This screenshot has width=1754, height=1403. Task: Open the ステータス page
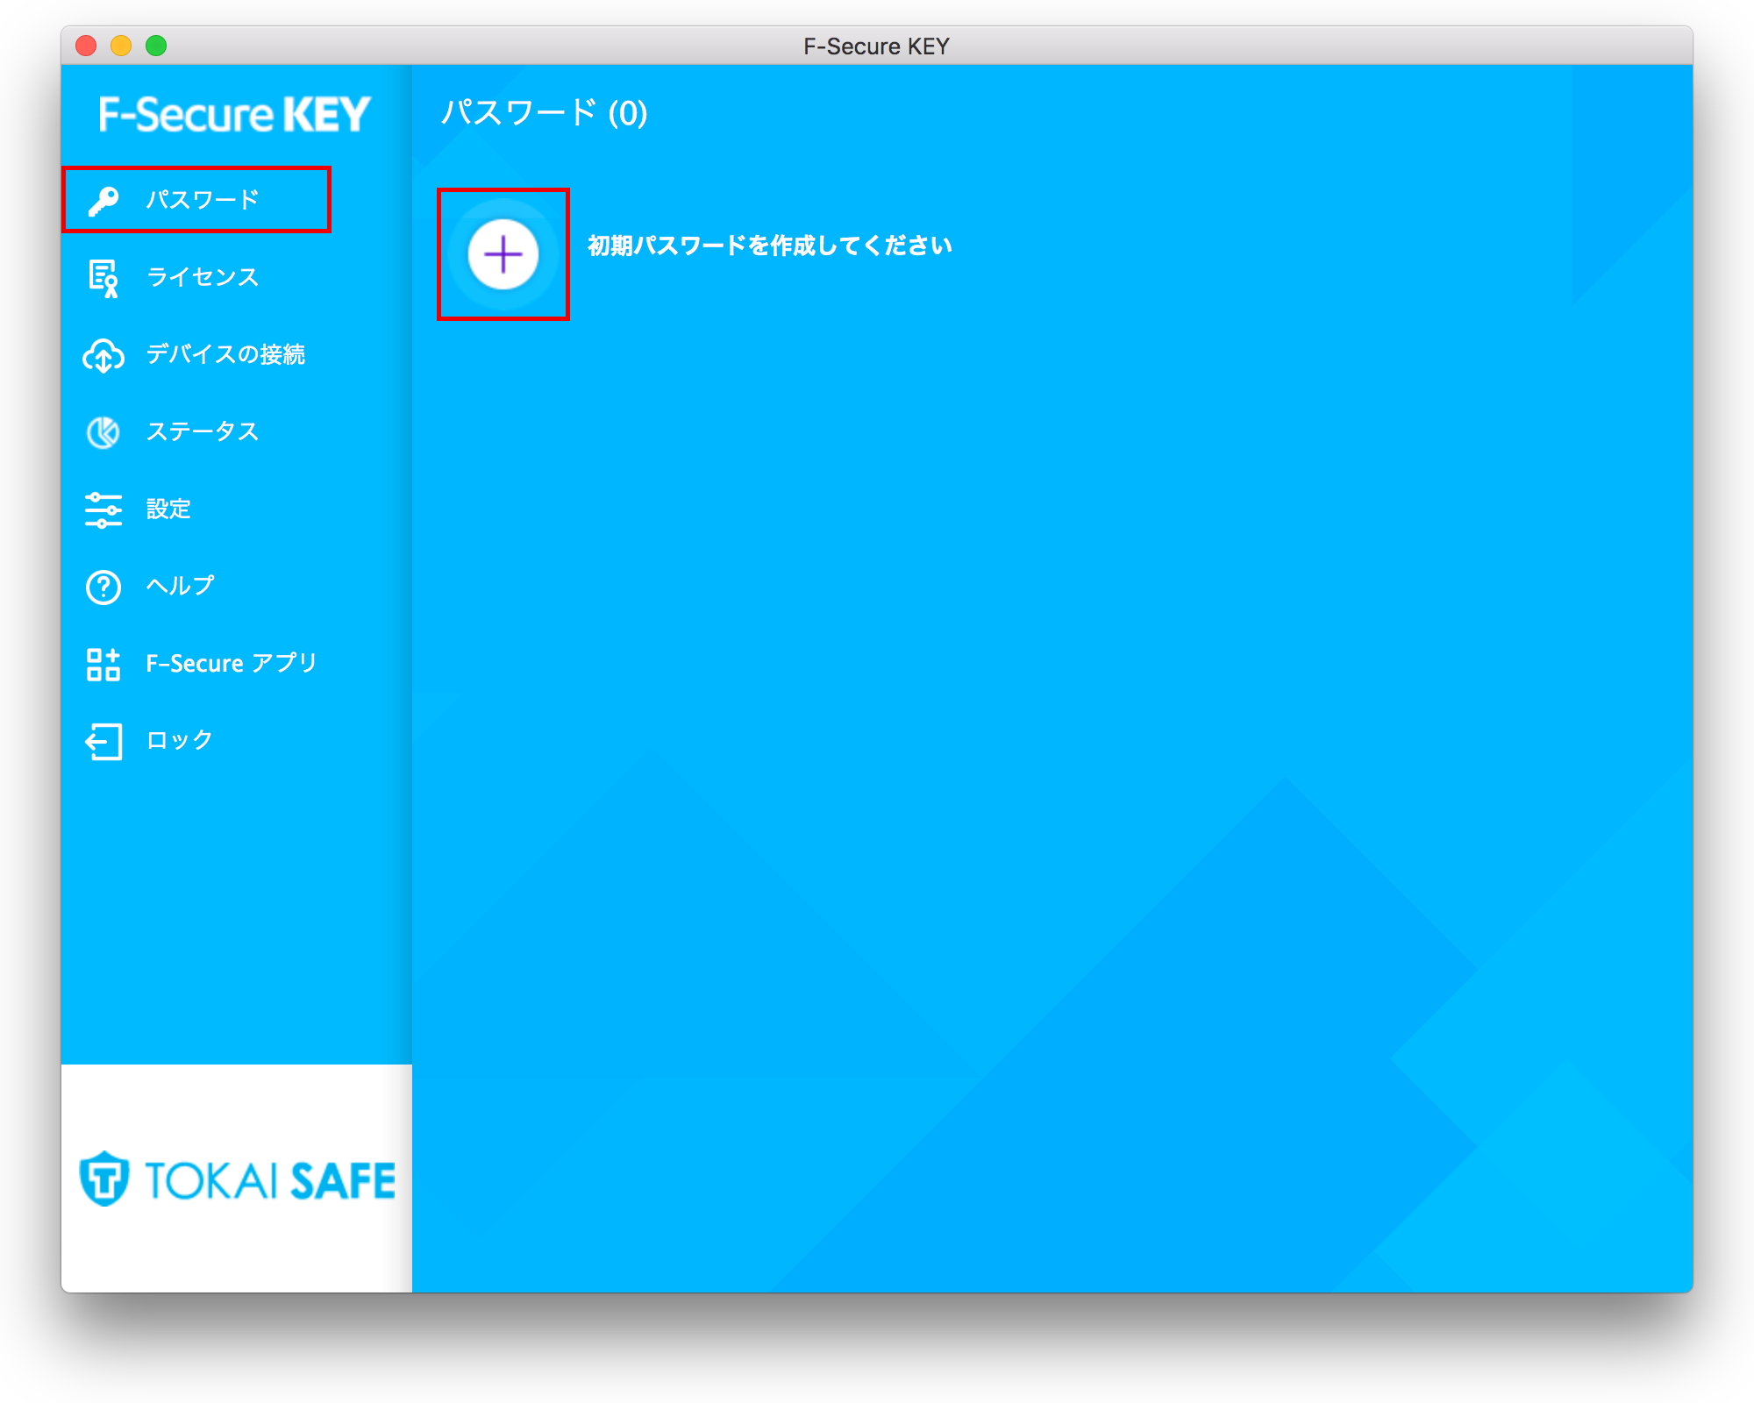[203, 431]
